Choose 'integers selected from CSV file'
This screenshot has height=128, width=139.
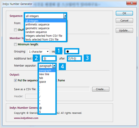[46, 36]
